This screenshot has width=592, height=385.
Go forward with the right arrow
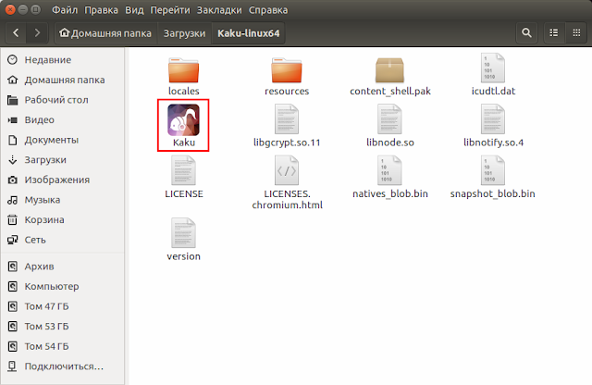[37, 33]
